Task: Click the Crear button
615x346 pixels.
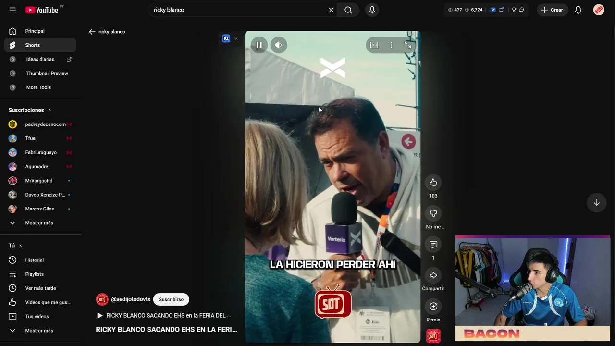Action: pyautogui.click(x=552, y=10)
